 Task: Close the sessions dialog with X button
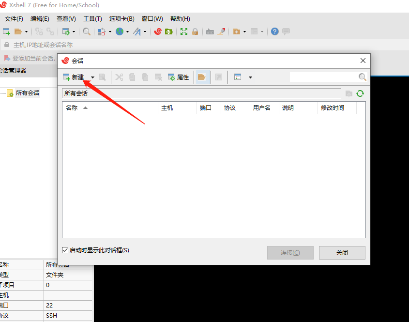363,61
